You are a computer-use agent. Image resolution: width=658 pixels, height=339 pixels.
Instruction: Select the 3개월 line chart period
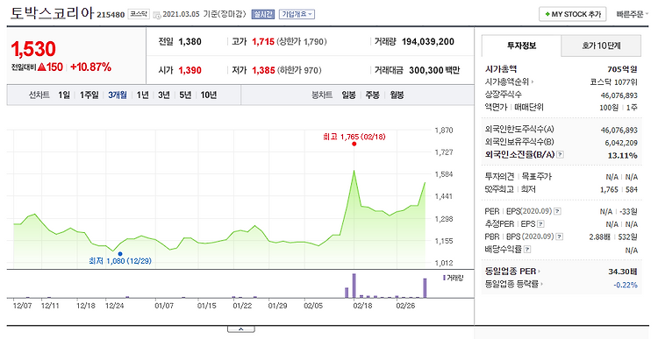coord(118,95)
